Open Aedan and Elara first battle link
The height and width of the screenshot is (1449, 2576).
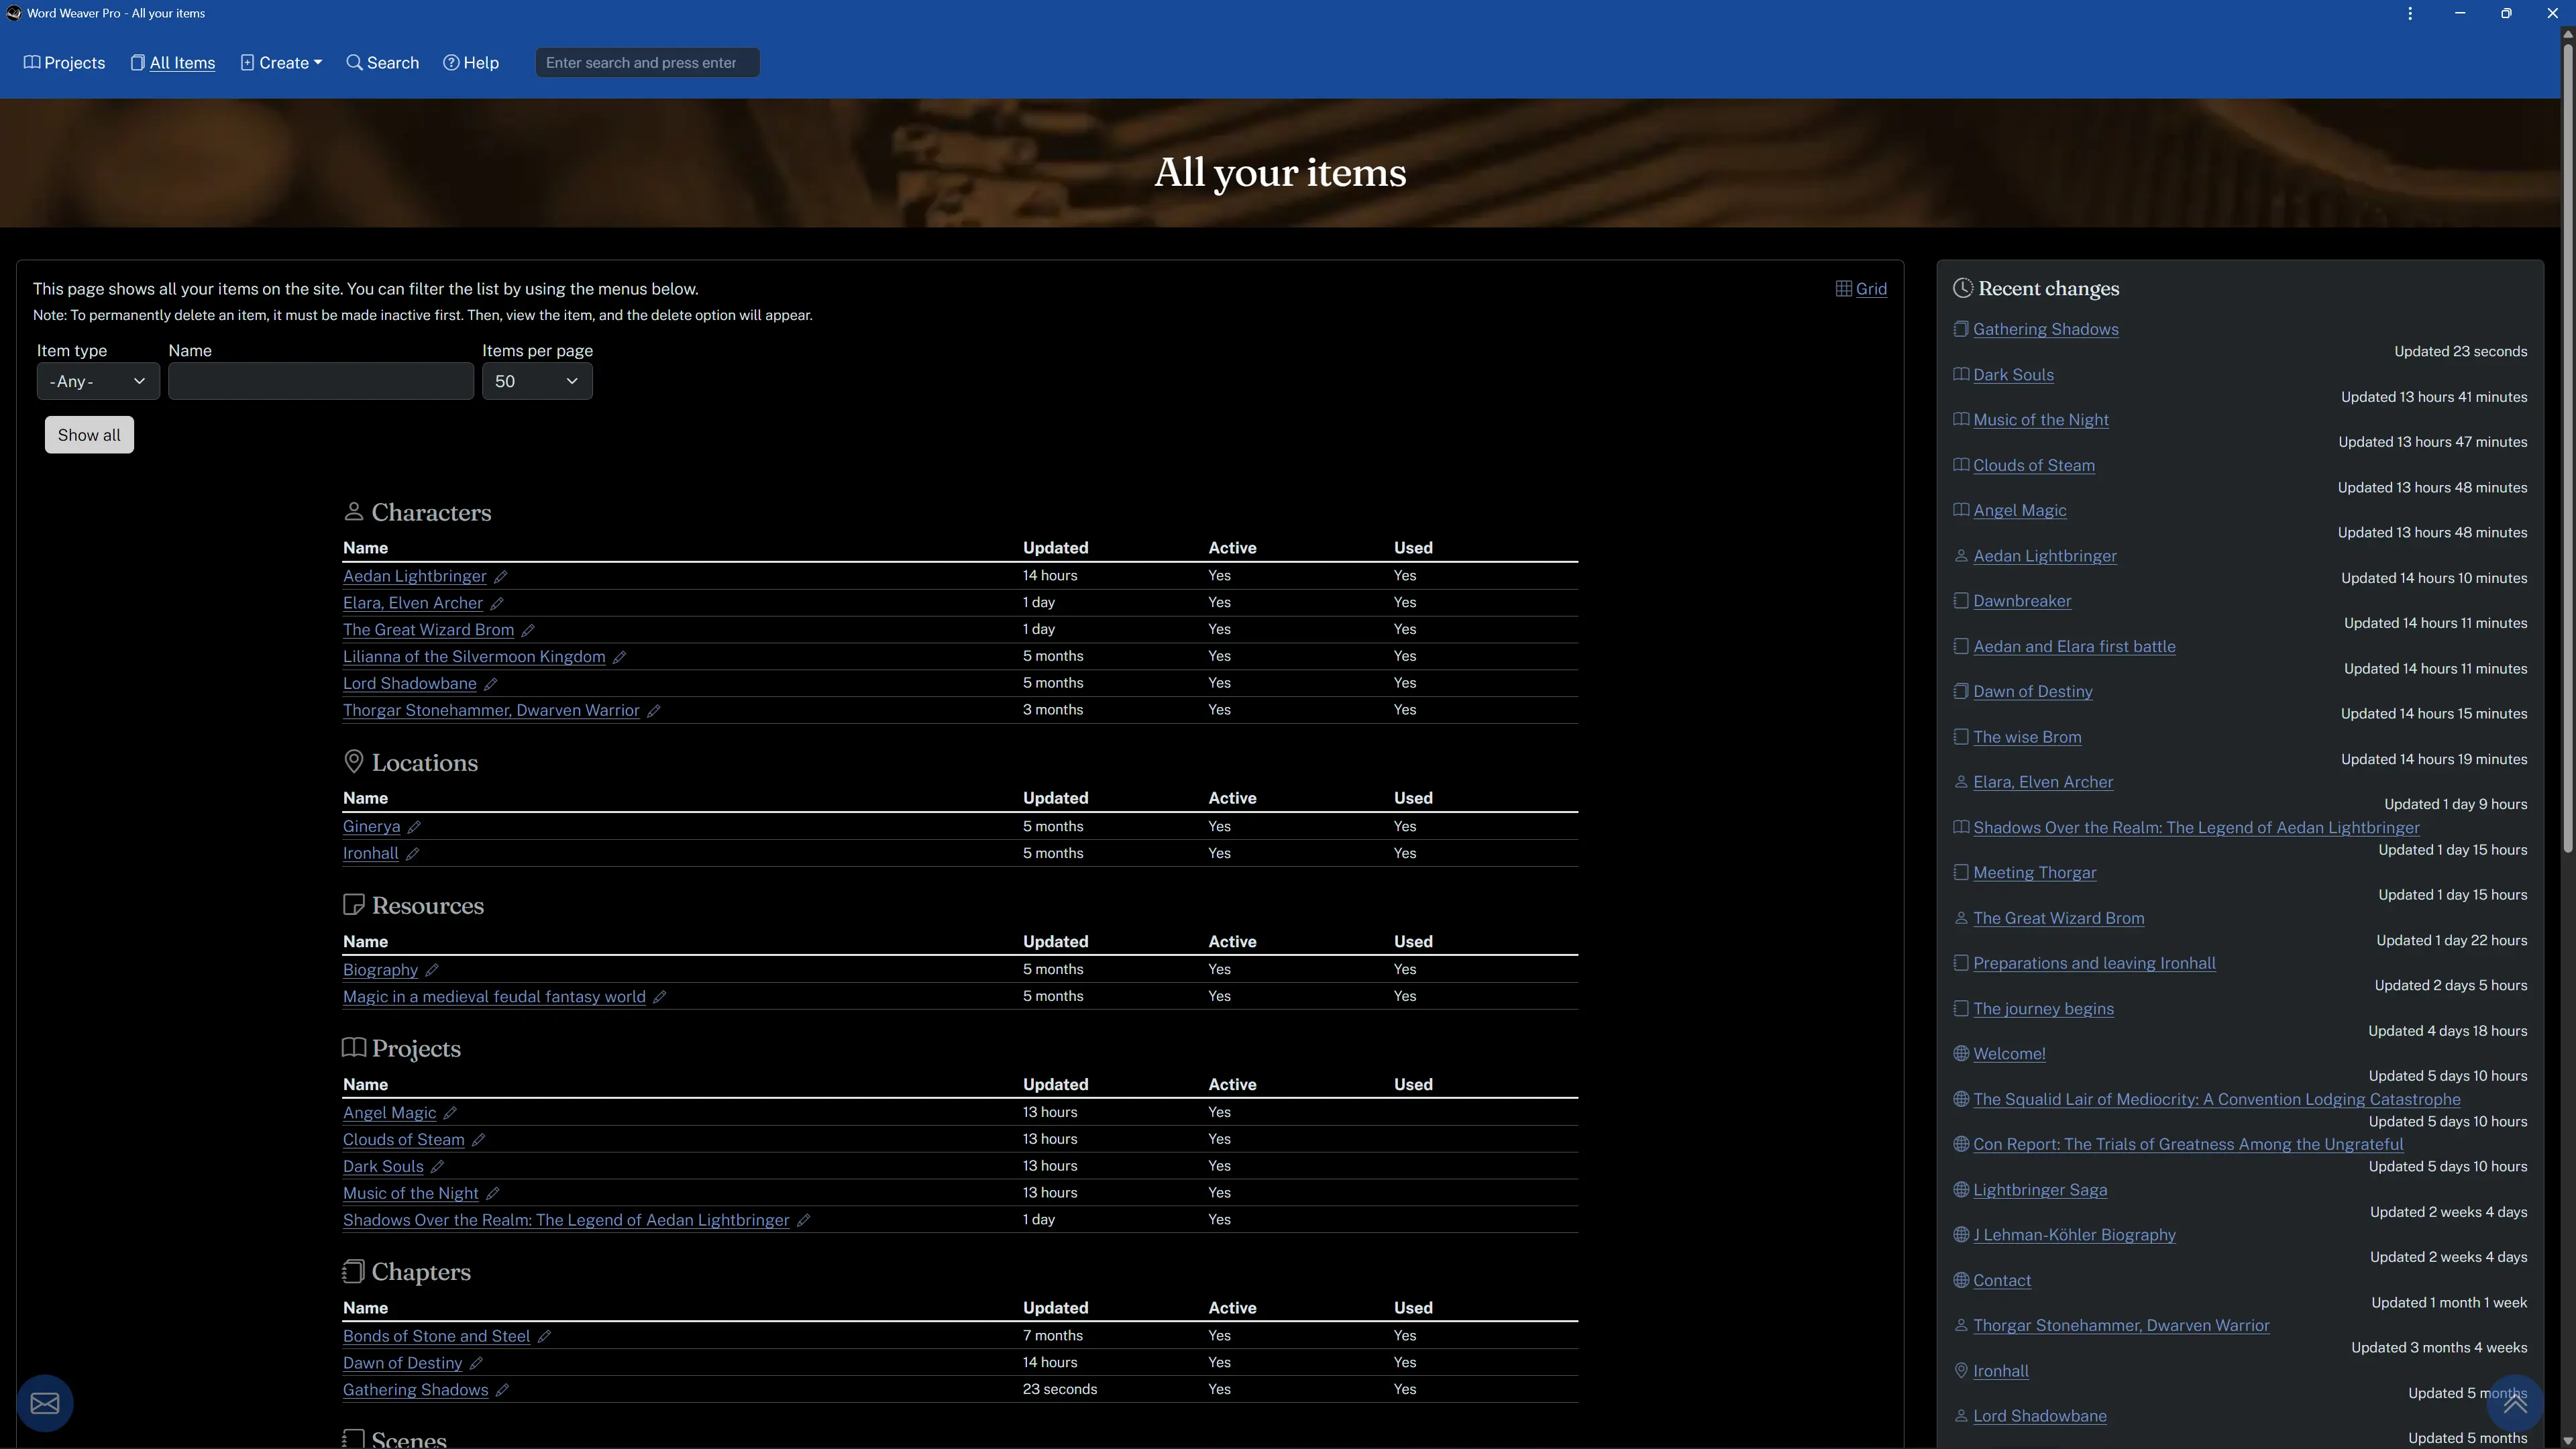(x=2074, y=647)
